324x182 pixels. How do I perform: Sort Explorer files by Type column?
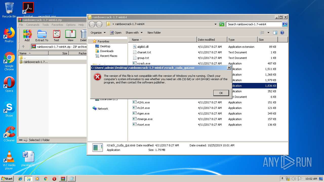242,40
